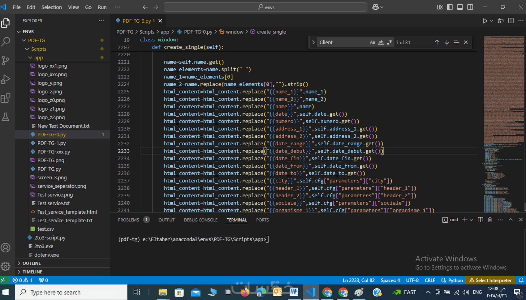Click Select Interpreter in status bar
Image resolution: width=526 pixels, height=300 pixels.
point(490,280)
